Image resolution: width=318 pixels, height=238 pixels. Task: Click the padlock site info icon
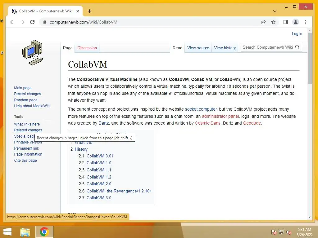click(45, 22)
